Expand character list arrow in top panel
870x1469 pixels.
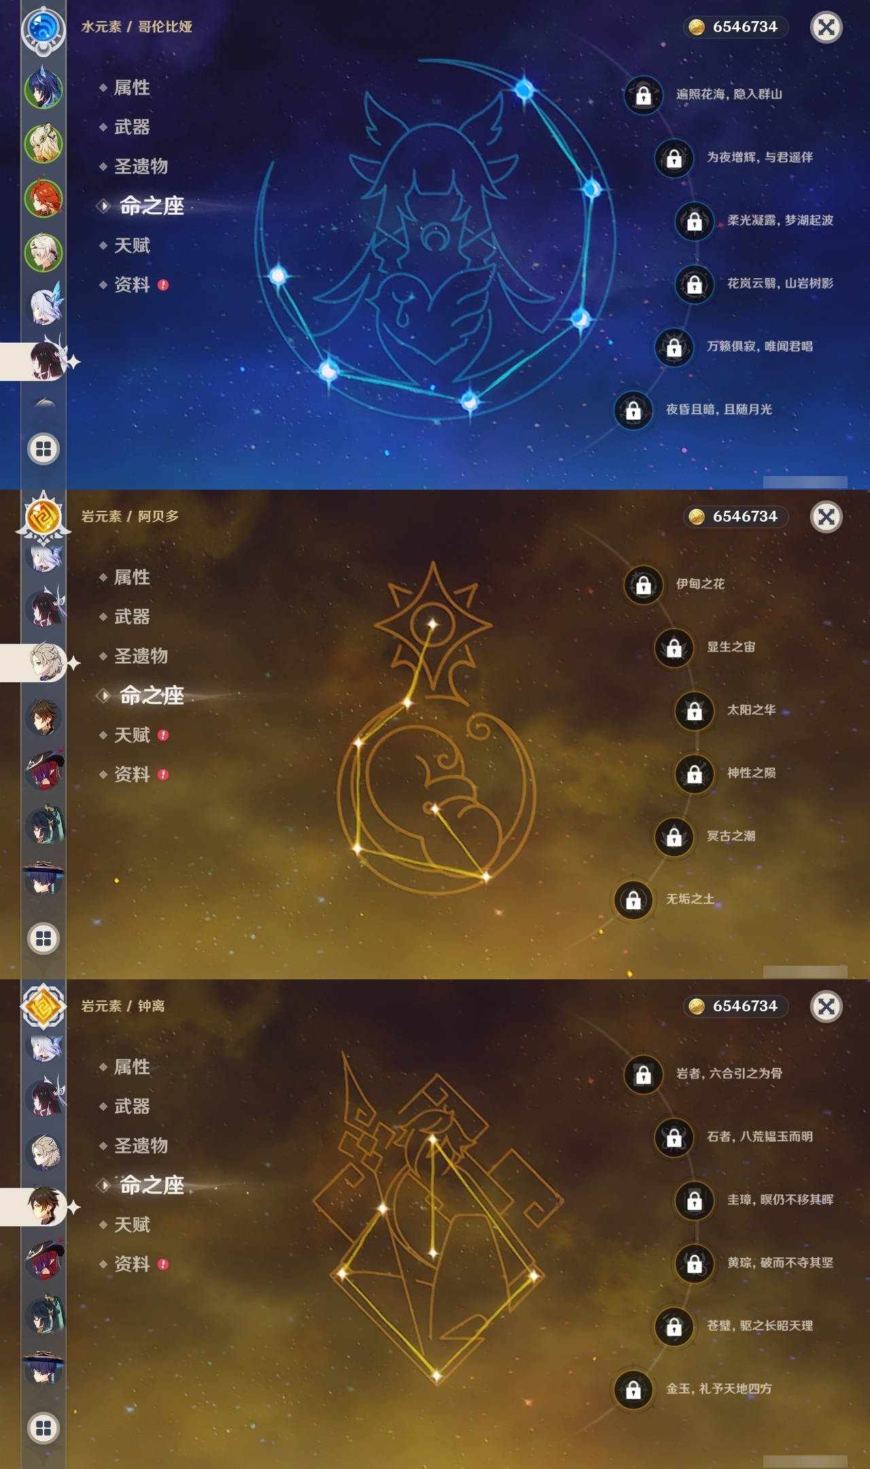tap(45, 403)
